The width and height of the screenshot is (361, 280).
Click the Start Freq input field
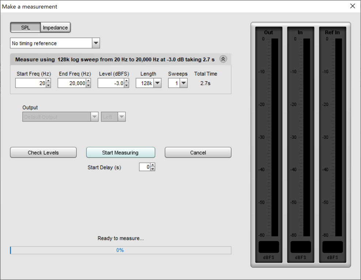[31, 83]
